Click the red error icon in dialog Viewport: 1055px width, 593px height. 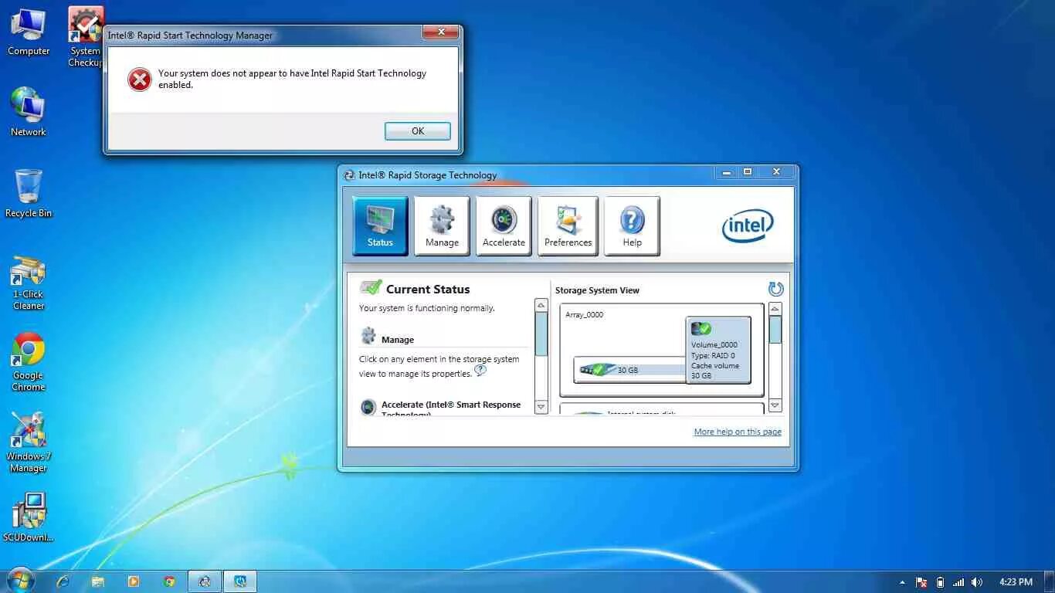pyautogui.click(x=140, y=79)
